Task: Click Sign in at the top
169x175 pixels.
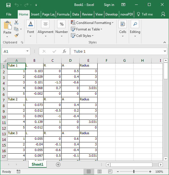Action: 109,5
